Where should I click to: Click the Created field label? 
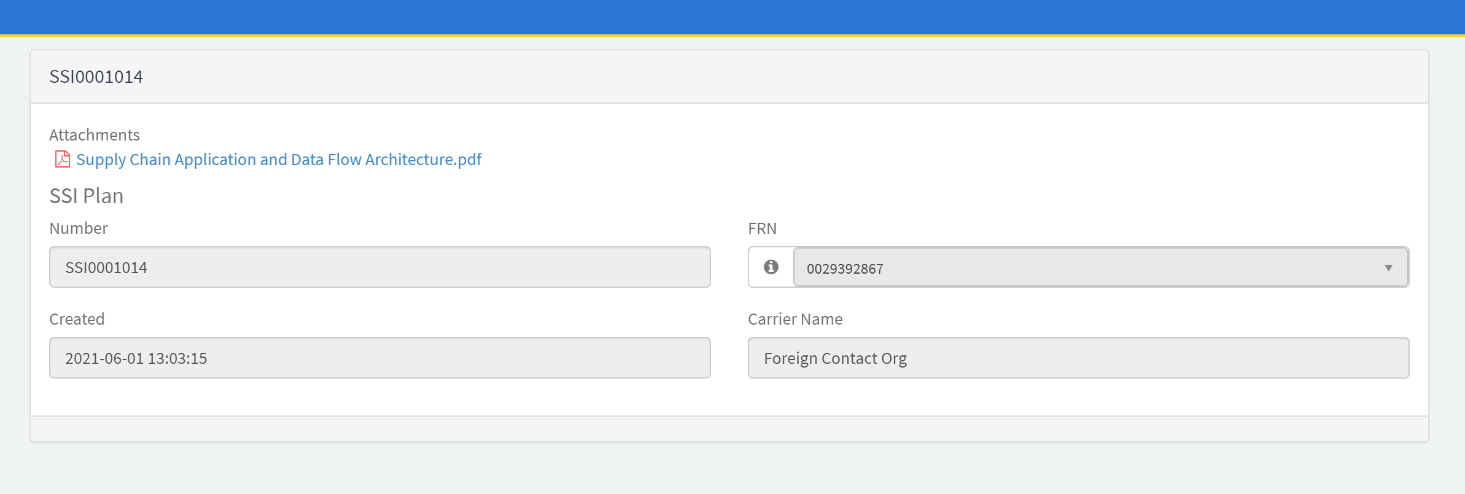click(x=77, y=319)
